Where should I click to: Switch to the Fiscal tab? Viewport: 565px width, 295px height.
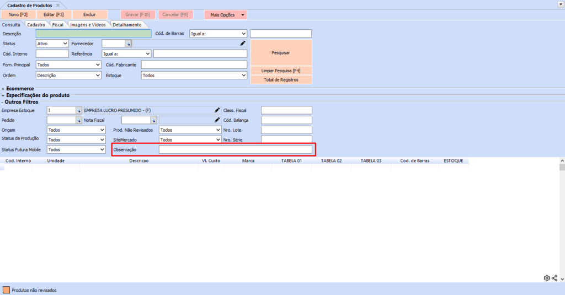58,25
